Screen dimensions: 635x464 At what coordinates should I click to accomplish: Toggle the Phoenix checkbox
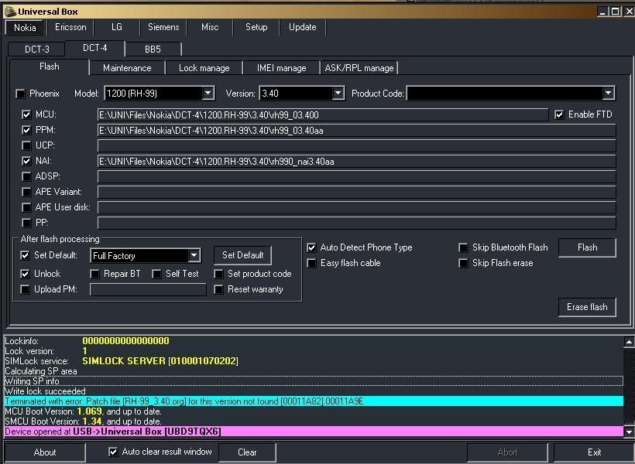[20, 94]
